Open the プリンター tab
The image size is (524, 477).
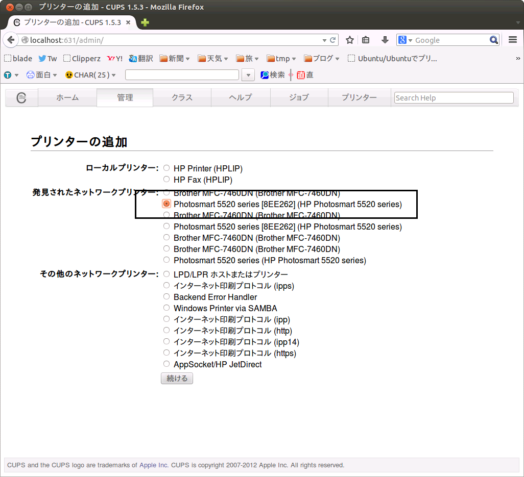pyautogui.click(x=359, y=98)
